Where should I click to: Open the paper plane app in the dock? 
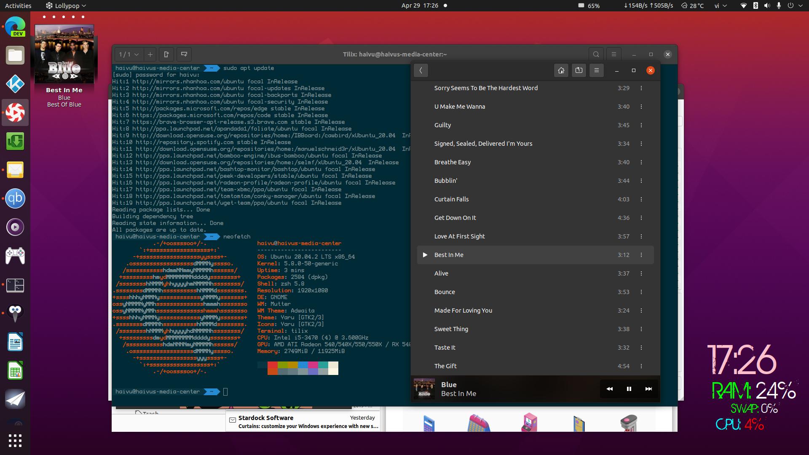(15, 399)
